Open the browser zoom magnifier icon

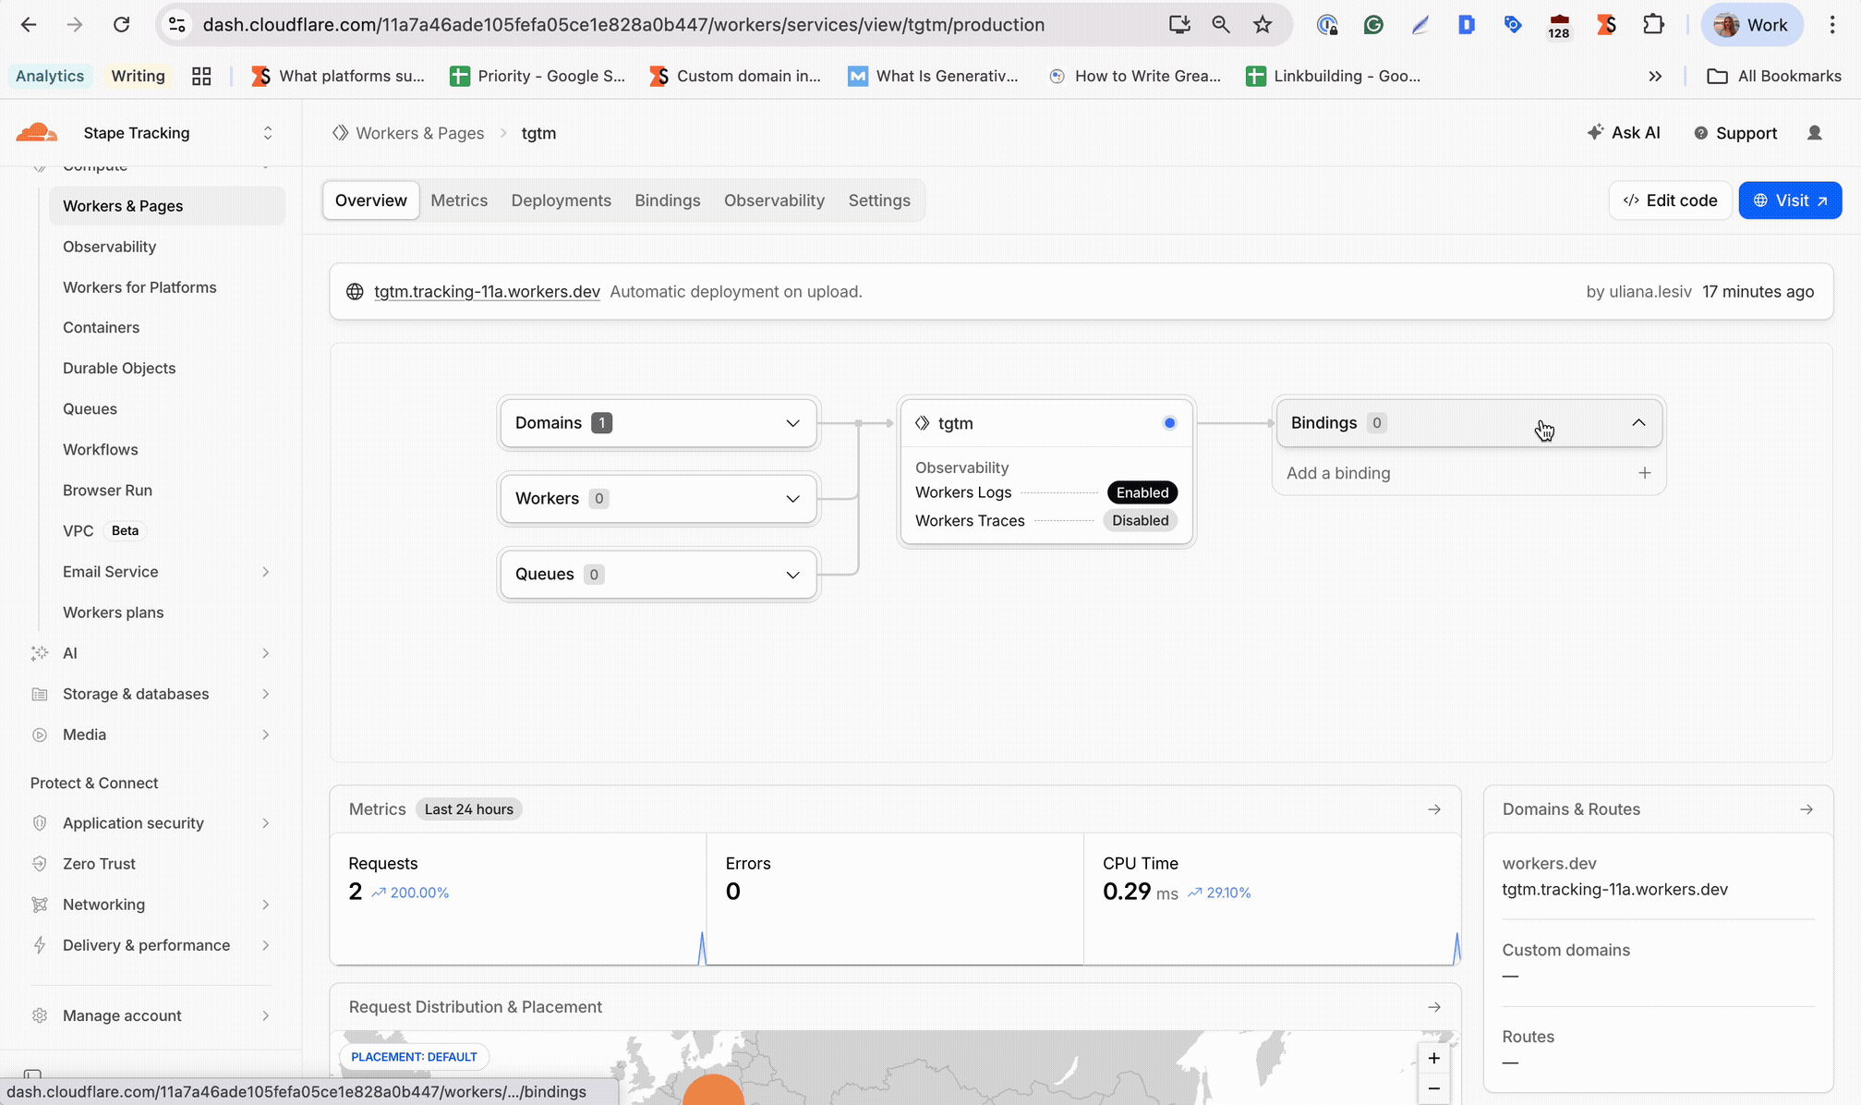coord(1221,25)
